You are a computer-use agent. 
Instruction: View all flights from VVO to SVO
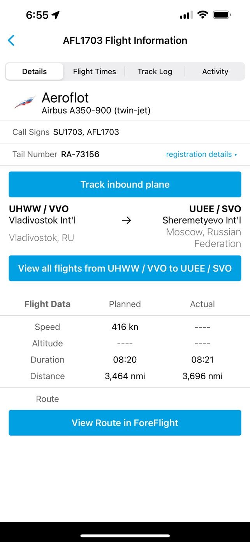(x=125, y=268)
